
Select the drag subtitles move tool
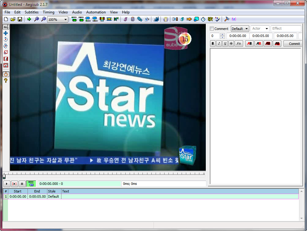coord(6,33)
